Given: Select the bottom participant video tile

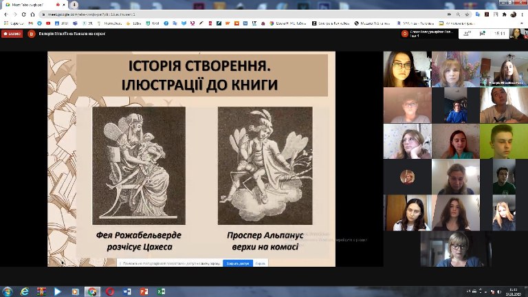Looking at the screenshot, I should (x=455, y=249).
